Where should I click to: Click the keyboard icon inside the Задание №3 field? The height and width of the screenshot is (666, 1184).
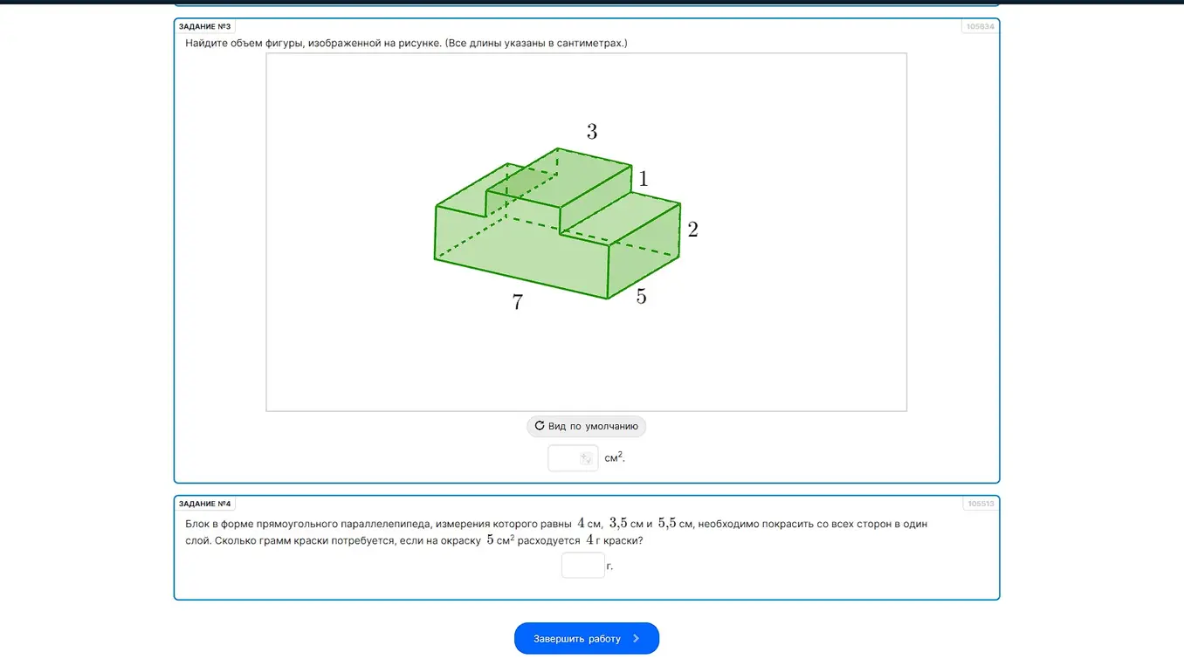(586, 458)
